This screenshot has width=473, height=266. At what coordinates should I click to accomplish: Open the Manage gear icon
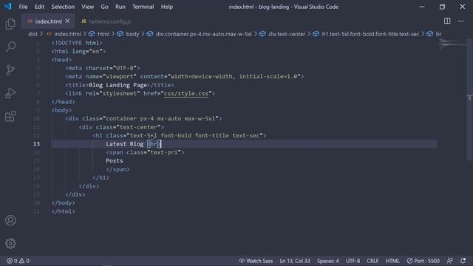point(10,243)
